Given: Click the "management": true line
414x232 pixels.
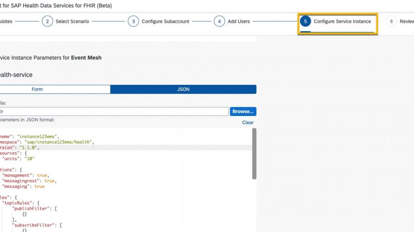Looking at the screenshot, I should (x=26, y=175).
